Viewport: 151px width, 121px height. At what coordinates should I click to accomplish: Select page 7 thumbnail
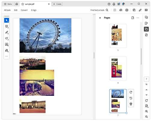point(118,101)
